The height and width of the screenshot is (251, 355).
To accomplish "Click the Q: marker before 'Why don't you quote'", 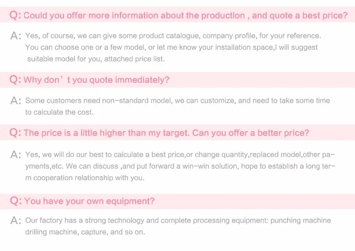I will click(x=15, y=80).
